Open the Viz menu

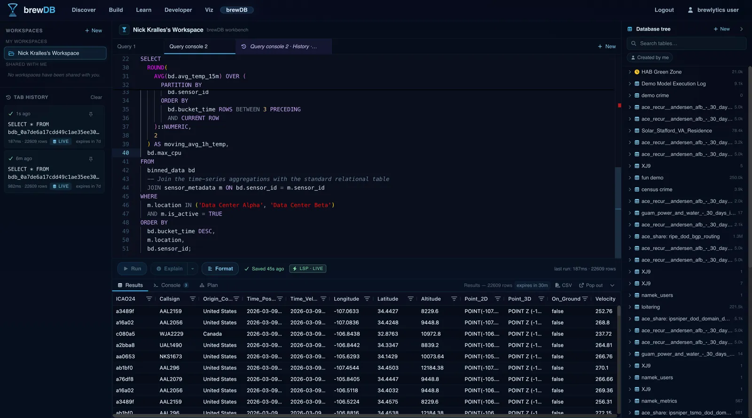[209, 10]
